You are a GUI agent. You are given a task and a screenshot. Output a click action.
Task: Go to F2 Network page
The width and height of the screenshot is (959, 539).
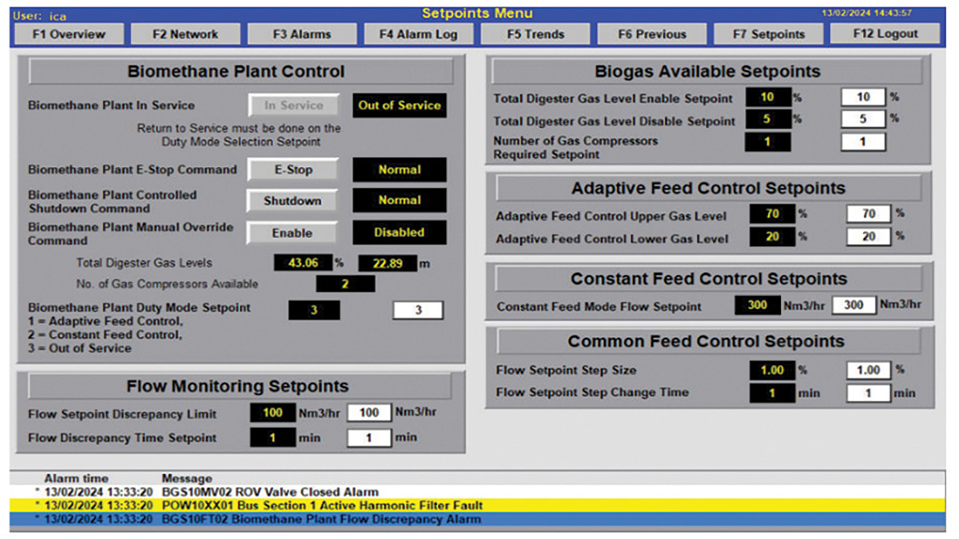[x=185, y=34]
